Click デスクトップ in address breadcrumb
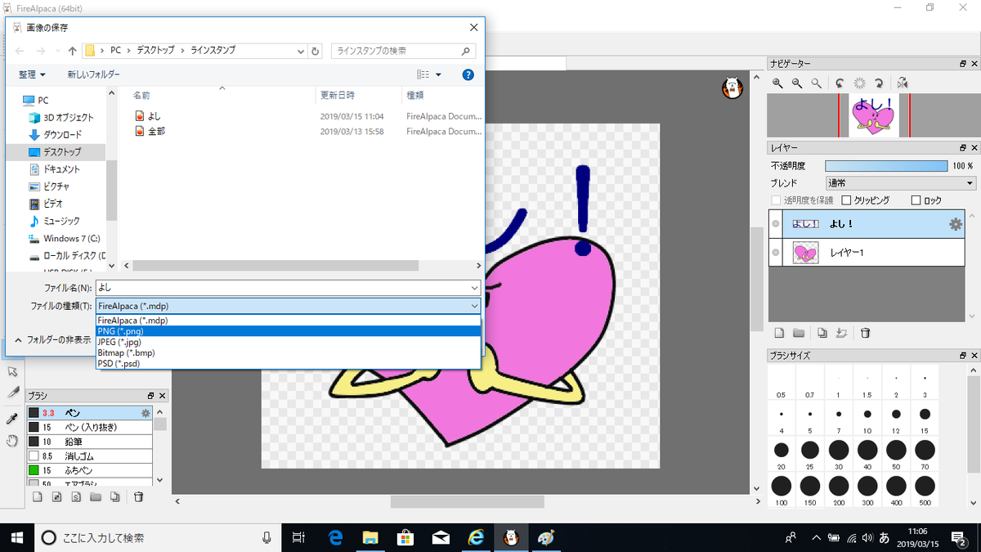 point(155,51)
